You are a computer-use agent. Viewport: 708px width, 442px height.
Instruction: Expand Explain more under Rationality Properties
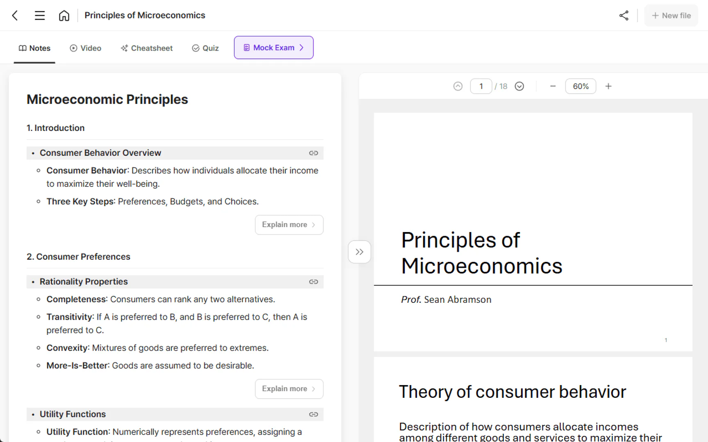(x=289, y=389)
